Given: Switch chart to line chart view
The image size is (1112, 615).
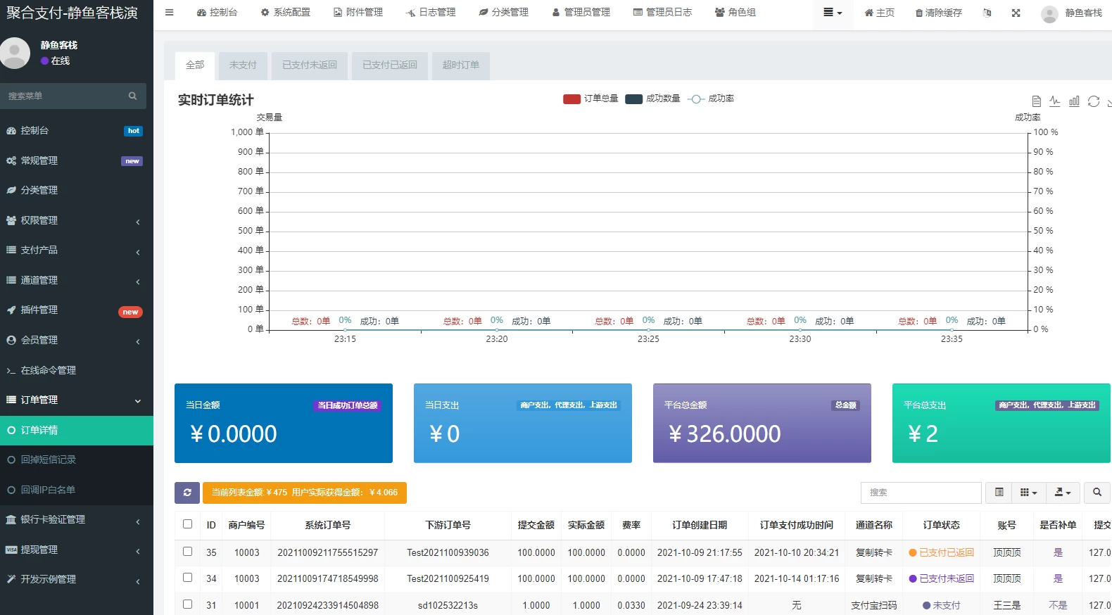Looking at the screenshot, I should (x=1054, y=101).
